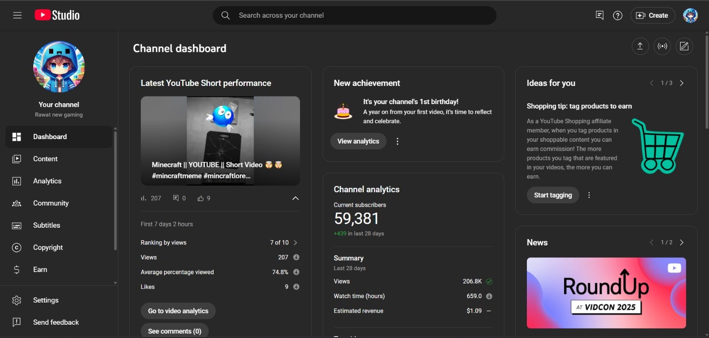Go to previous item in News card

[x=652, y=243]
